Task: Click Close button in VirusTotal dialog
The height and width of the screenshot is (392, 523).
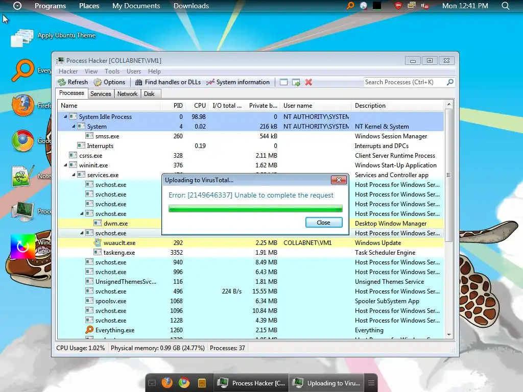Action: pyautogui.click(x=323, y=223)
